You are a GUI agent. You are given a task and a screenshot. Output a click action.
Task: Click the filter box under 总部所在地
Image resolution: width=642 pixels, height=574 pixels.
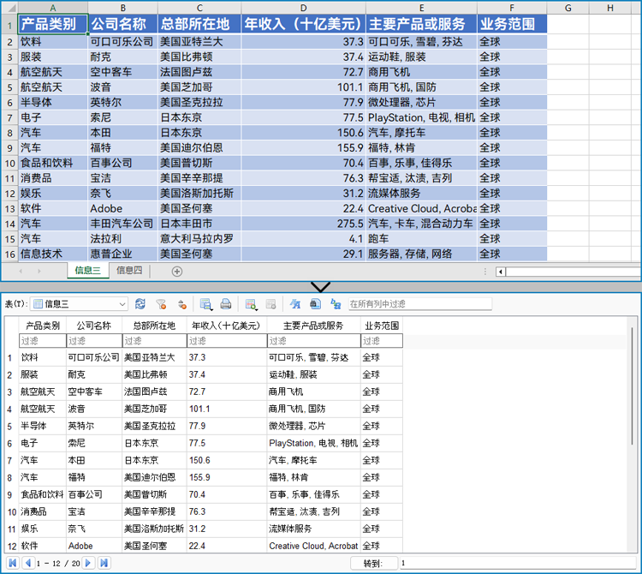[x=154, y=341]
